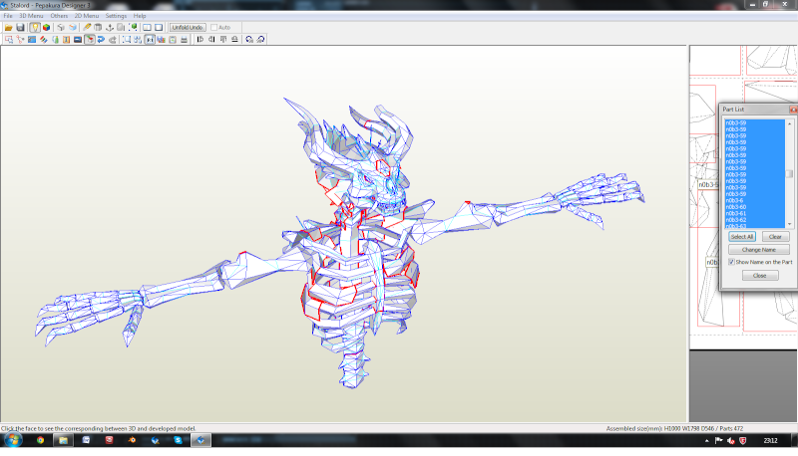
Task: Open the File menu
Action: coord(8,16)
